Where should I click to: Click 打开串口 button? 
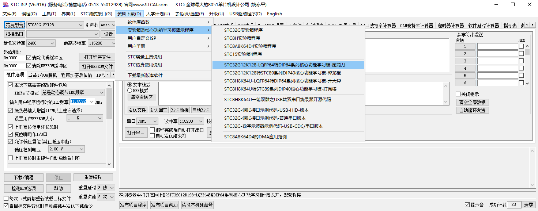[x=135, y=133]
